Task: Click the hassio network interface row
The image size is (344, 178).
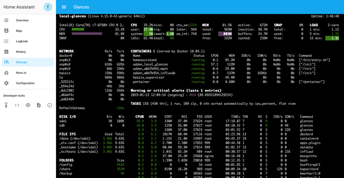Action: click(92, 73)
